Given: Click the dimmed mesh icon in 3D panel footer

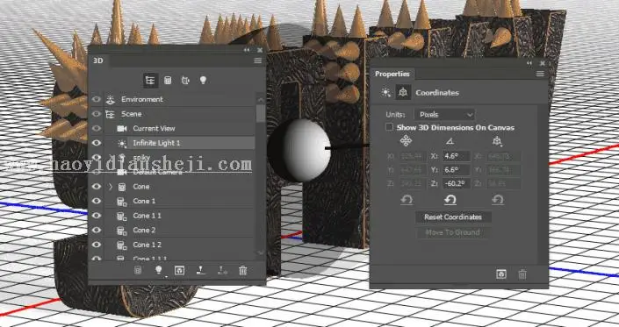Looking at the screenshot, I should pyautogui.click(x=137, y=270).
